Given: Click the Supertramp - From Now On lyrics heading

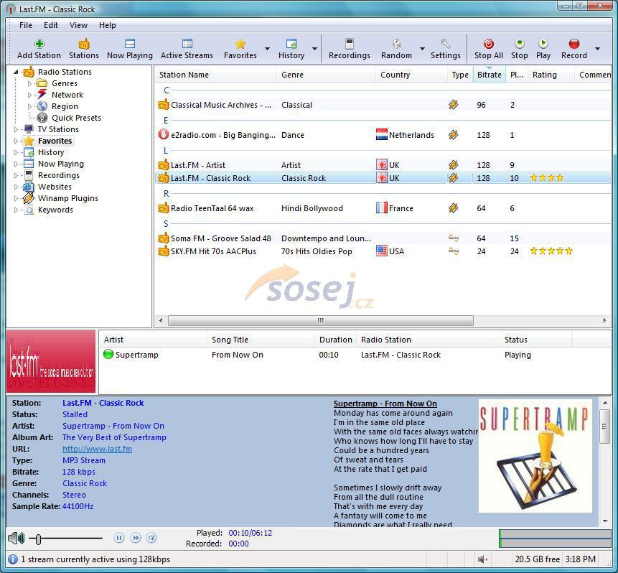Looking at the screenshot, I should coord(385,404).
